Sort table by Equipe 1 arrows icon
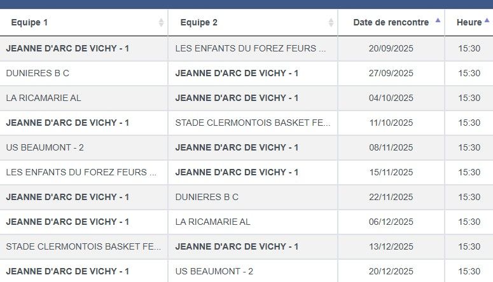This screenshot has height=282, width=493. (161, 22)
